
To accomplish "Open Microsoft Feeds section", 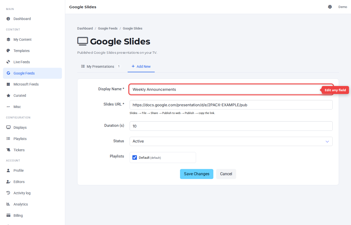I will 32,84.
